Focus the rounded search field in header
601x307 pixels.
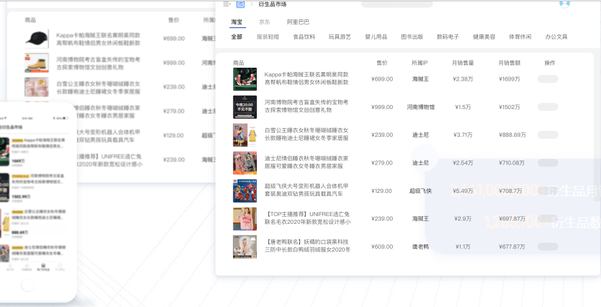(397, 5)
